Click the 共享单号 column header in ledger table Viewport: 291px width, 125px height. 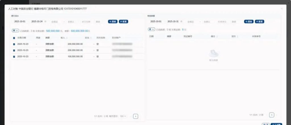(256, 36)
